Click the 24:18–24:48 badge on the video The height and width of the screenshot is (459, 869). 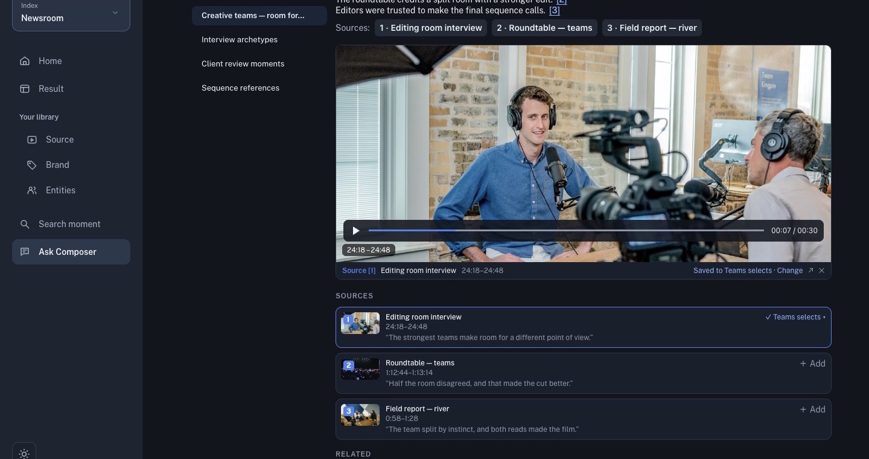(368, 250)
